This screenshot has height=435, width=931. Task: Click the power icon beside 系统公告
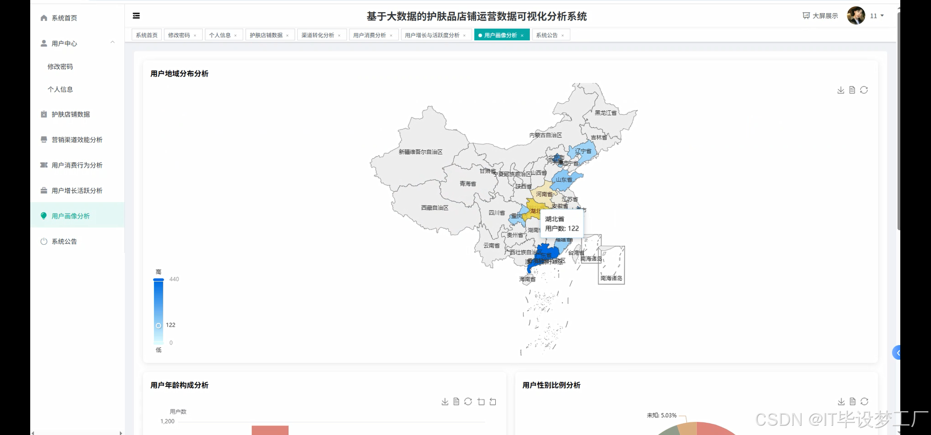coord(44,241)
